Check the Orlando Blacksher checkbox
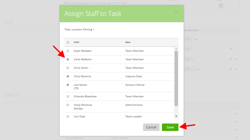Viewport: 250px width, 140px height. click(68, 97)
